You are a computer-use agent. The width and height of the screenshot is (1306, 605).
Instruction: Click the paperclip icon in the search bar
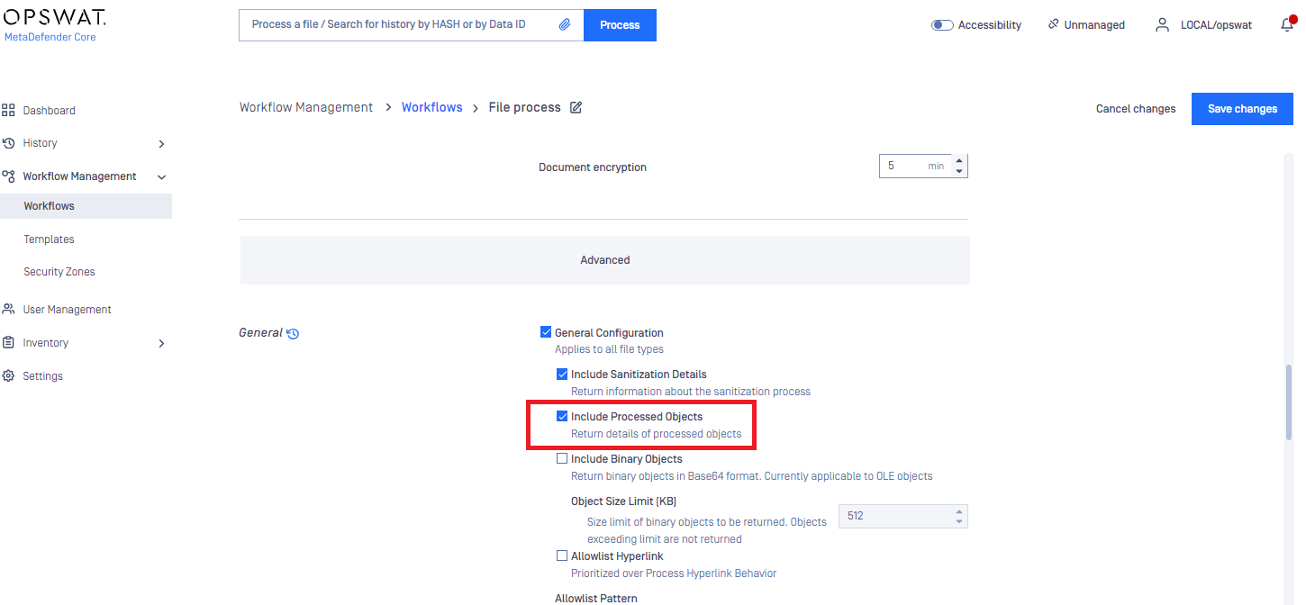click(566, 24)
